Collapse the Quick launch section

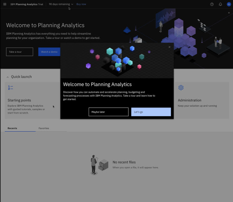(x=8, y=77)
